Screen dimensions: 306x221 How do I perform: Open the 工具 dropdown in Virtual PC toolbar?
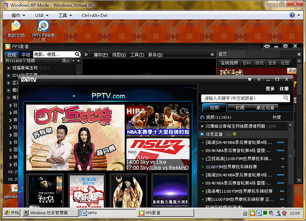click(x=65, y=15)
